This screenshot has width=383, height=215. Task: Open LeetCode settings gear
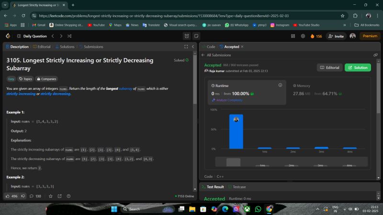click(303, 36)
